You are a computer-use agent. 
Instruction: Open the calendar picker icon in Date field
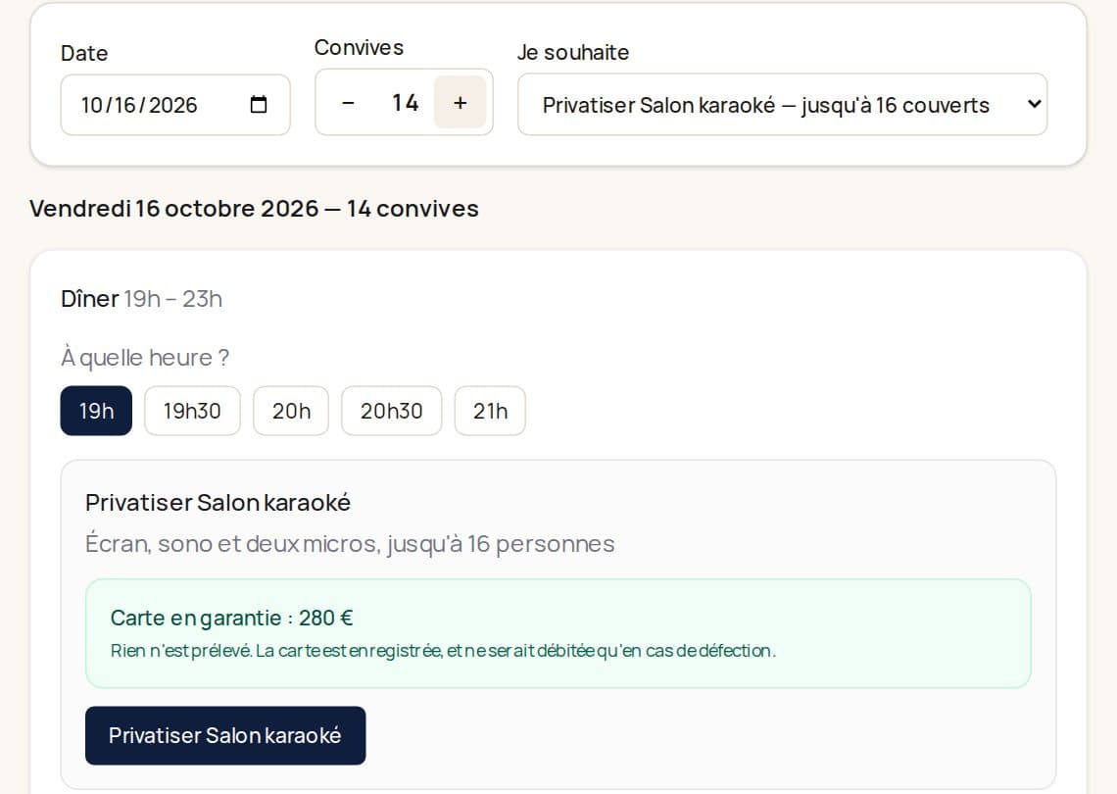point(259,105)
